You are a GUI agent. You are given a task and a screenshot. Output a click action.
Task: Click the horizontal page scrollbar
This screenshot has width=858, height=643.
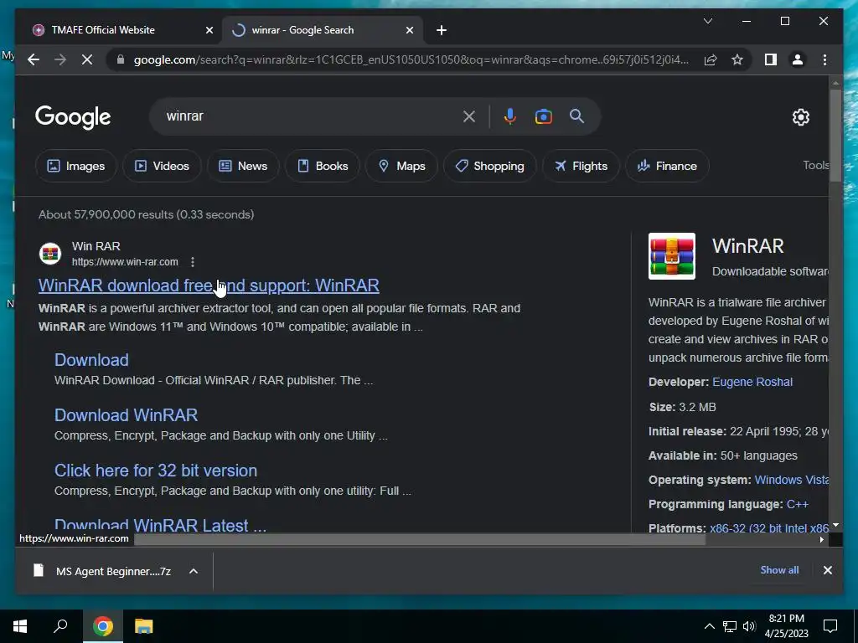click(420, 540)
